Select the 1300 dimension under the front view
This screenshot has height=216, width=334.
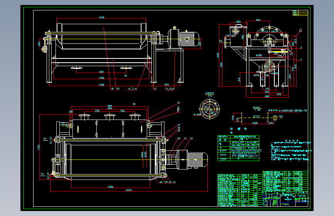click(101, 78)
